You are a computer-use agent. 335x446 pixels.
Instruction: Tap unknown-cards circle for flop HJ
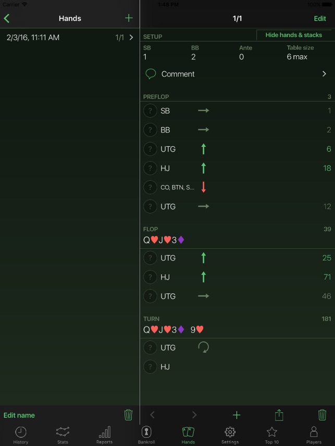pos(150,277)
